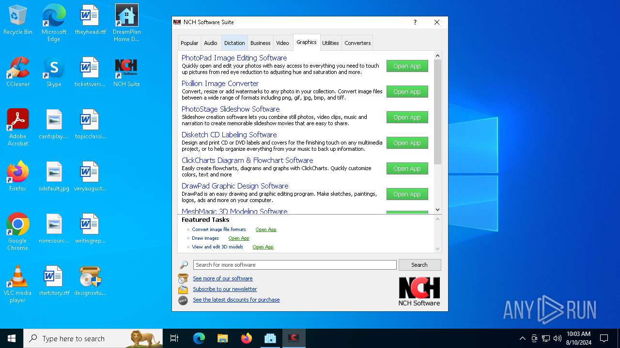Click DrawPad Graphic Design Software title
This screenshot has width=620, height=348.
click(x=235, y=186)
